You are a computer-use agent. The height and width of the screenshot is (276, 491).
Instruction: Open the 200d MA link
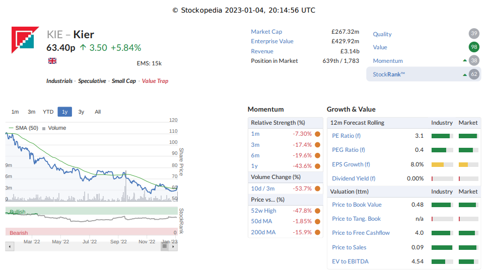point(263,232)
